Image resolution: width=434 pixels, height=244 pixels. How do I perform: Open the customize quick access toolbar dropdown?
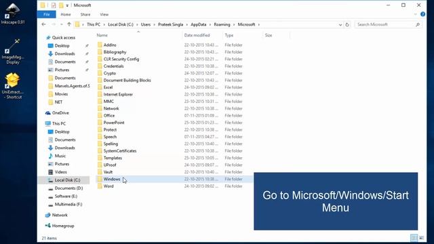(67, 5)
